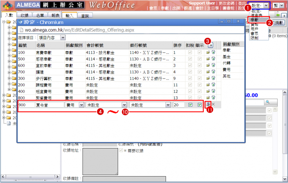Click the search magnifier icon in right panel
Image resolution: width=288 pixels, height=183 pixels.
267,102
